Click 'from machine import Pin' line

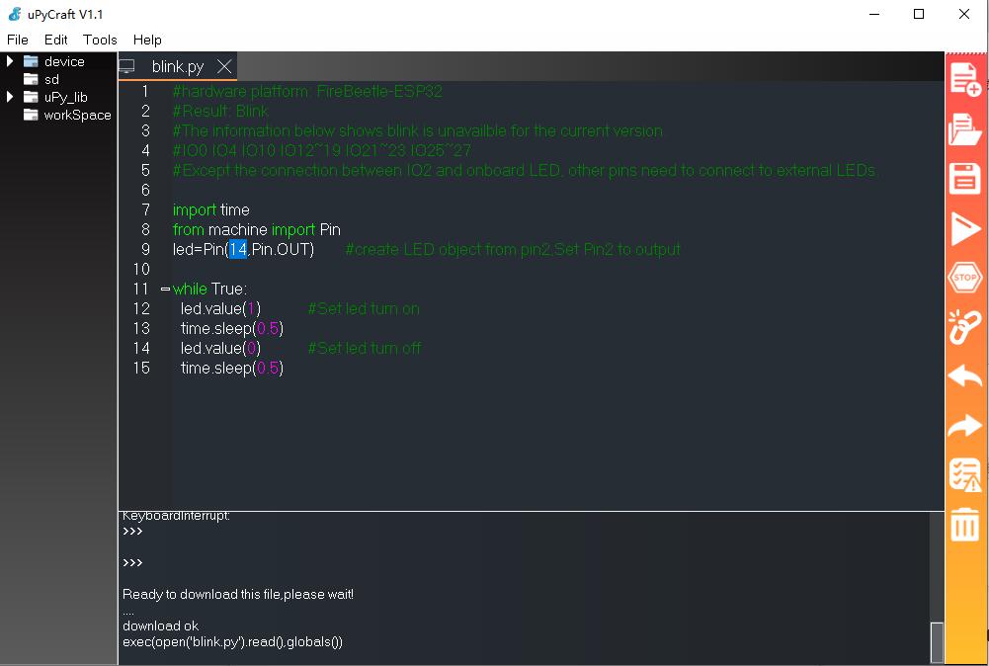coord(256,229)
